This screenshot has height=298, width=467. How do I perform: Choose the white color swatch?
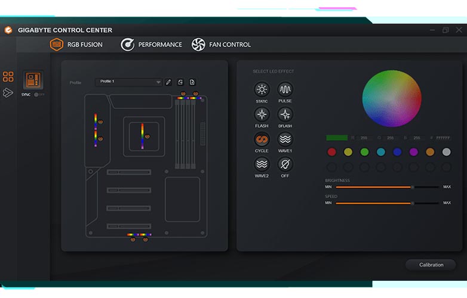[x=447, y=152]
